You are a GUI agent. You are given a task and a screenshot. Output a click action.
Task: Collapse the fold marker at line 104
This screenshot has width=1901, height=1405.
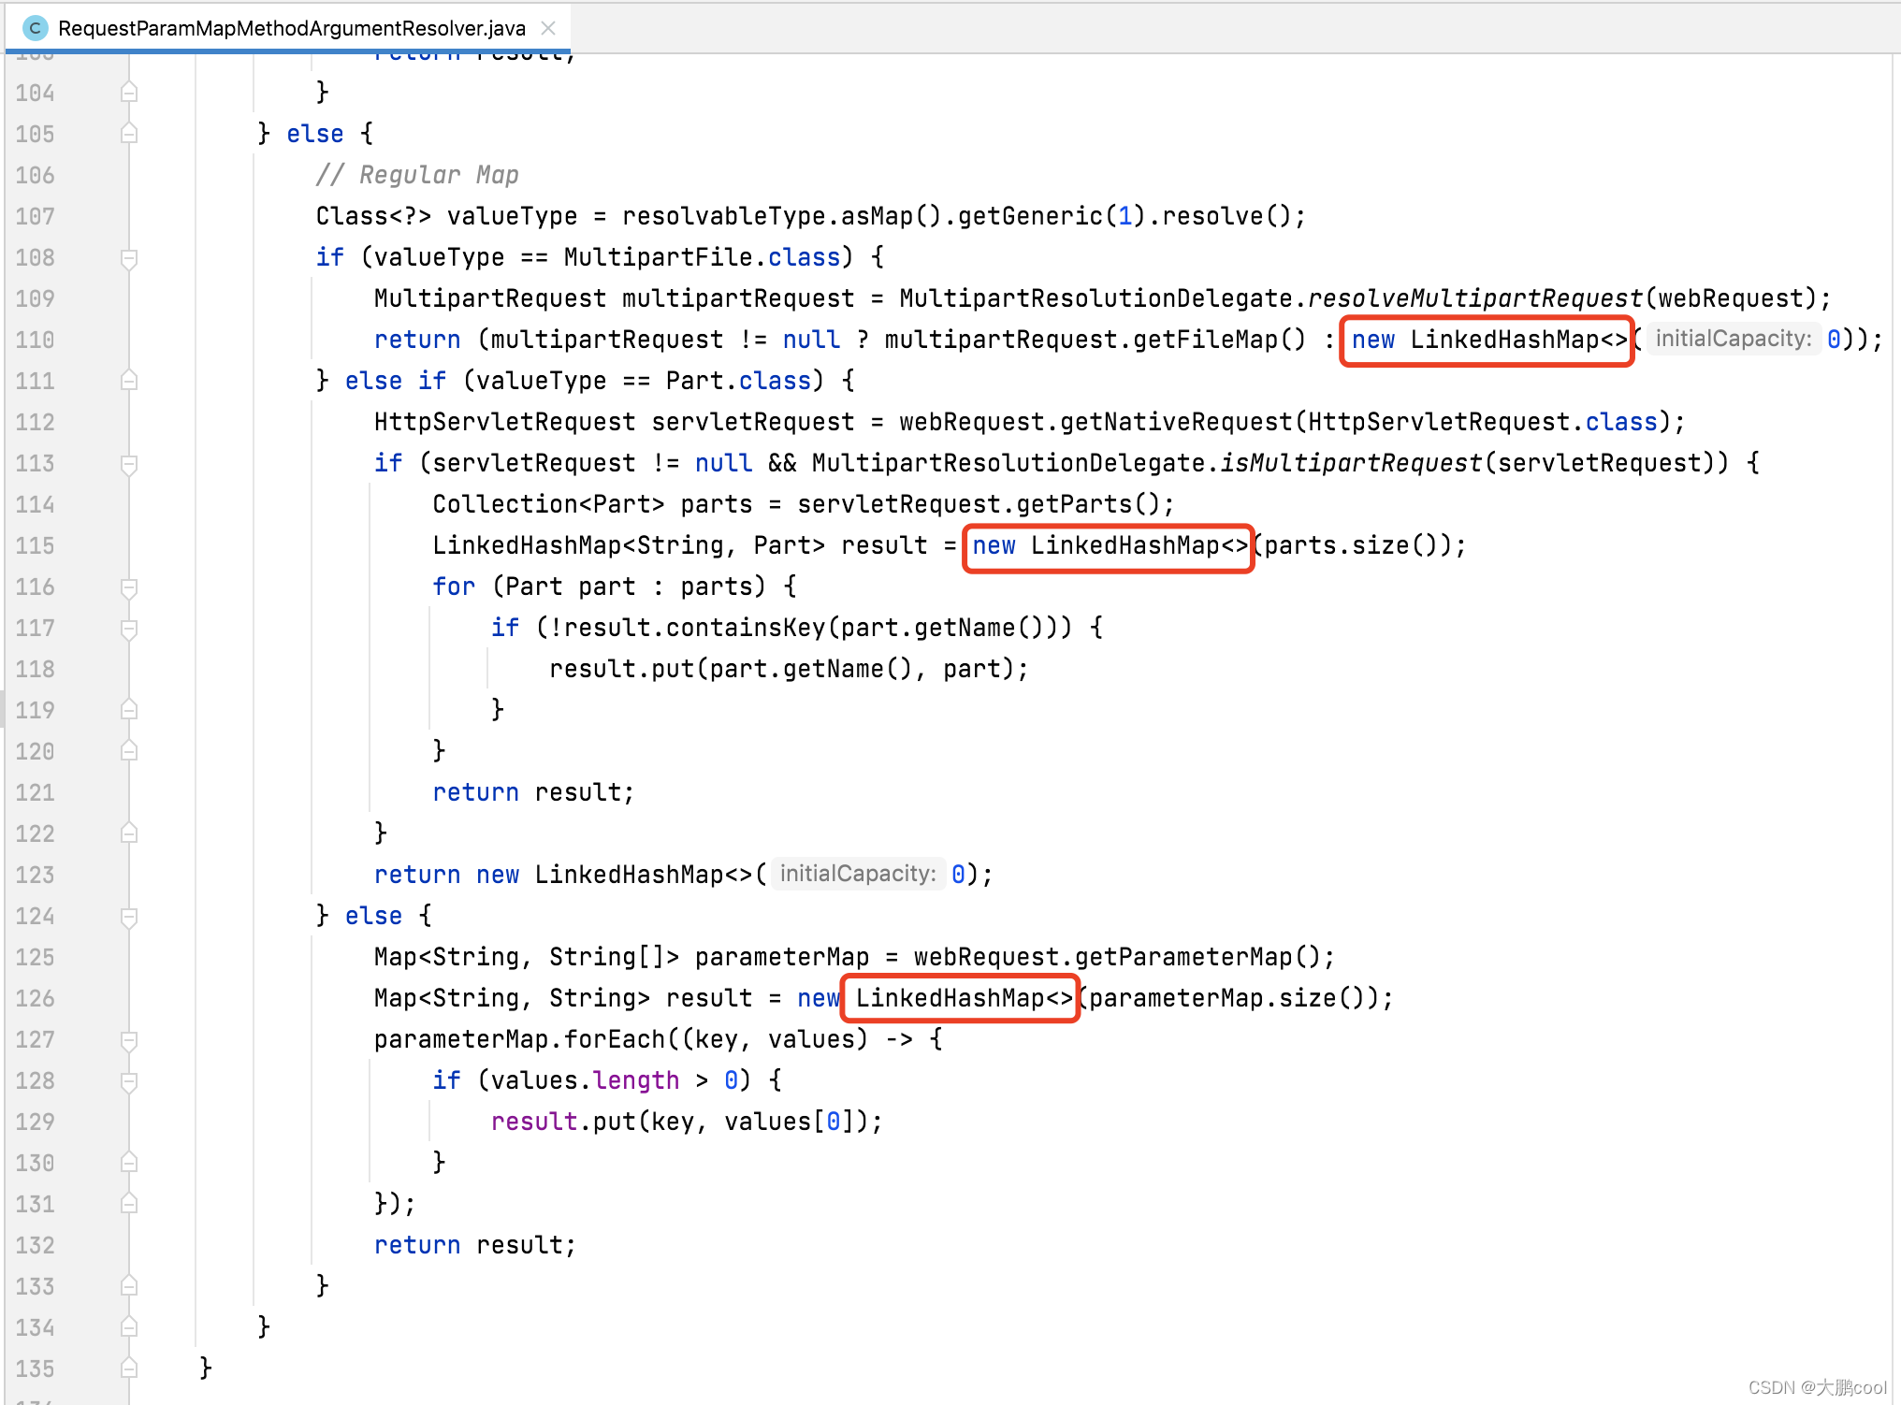[x=129, y=93]
